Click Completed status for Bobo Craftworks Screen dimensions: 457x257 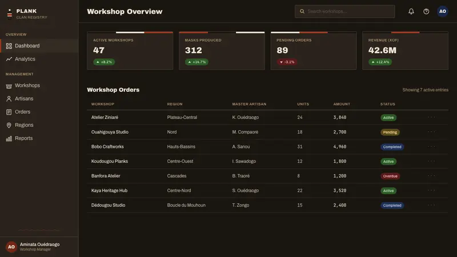(x=392, y=147)
